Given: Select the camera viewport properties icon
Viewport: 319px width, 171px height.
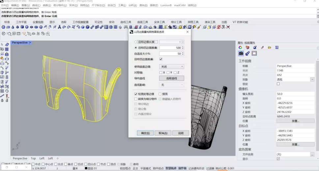Looking at the screenshot, I should (241, 53).
